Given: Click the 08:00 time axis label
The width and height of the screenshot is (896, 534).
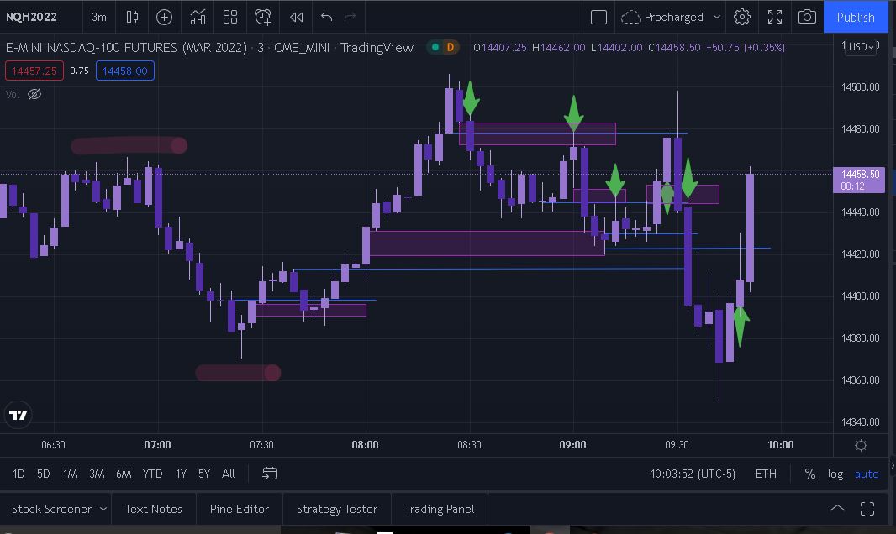Looking at the screenshot, I should coord(365,444).
